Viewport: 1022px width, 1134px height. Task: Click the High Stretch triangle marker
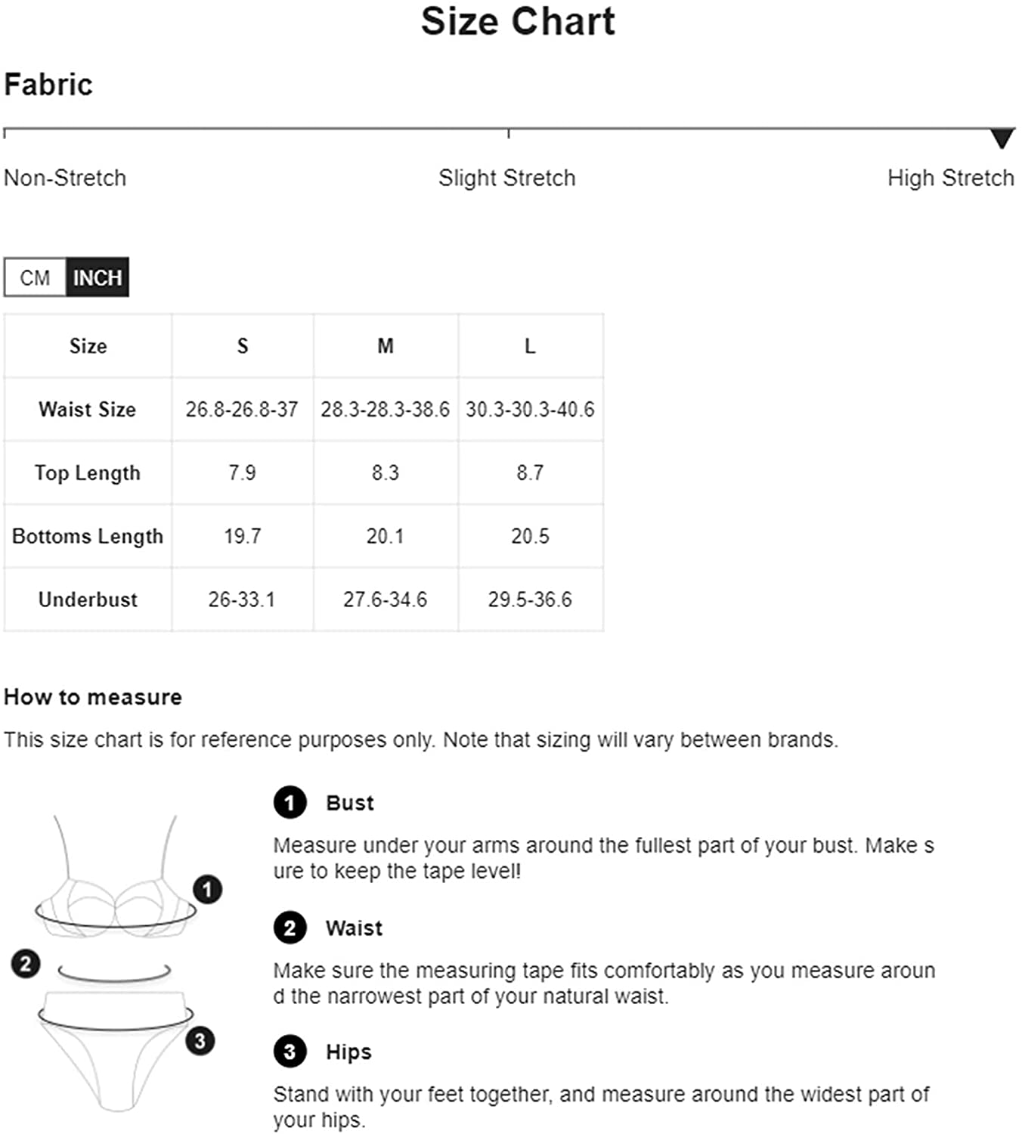1002,138
